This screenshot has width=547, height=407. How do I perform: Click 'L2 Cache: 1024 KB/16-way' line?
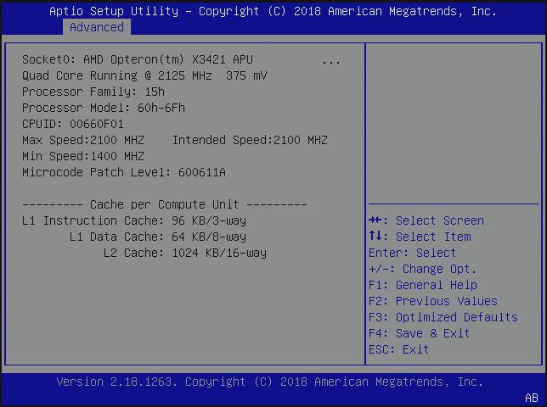click(185, 253)
